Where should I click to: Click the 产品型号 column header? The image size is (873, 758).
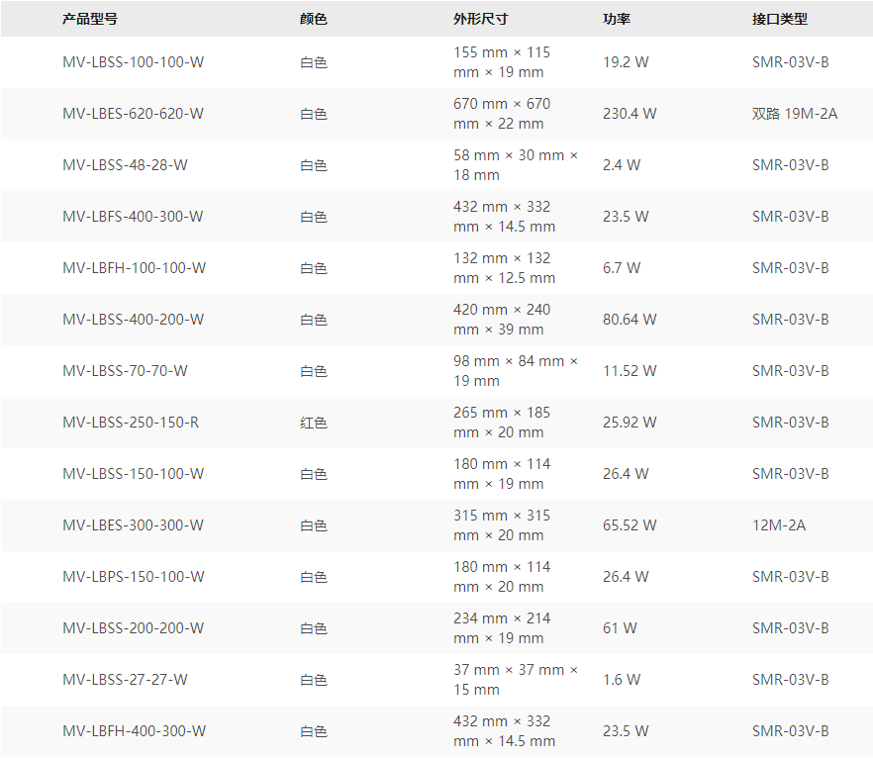89,19
